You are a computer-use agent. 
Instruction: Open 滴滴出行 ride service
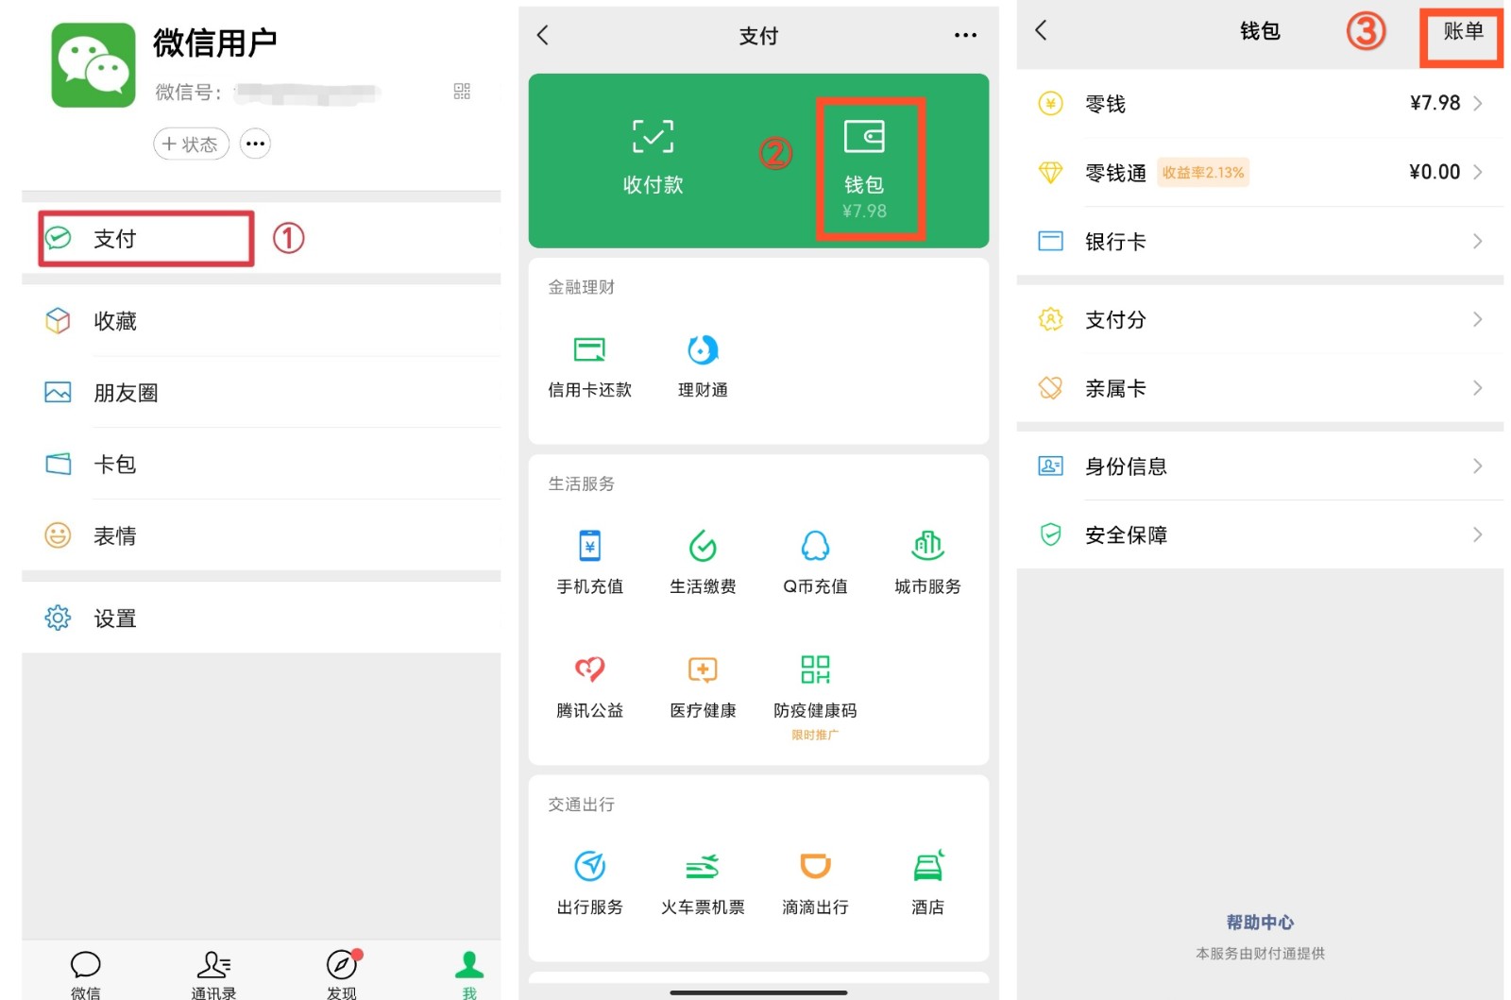click(x=815, y=884)
